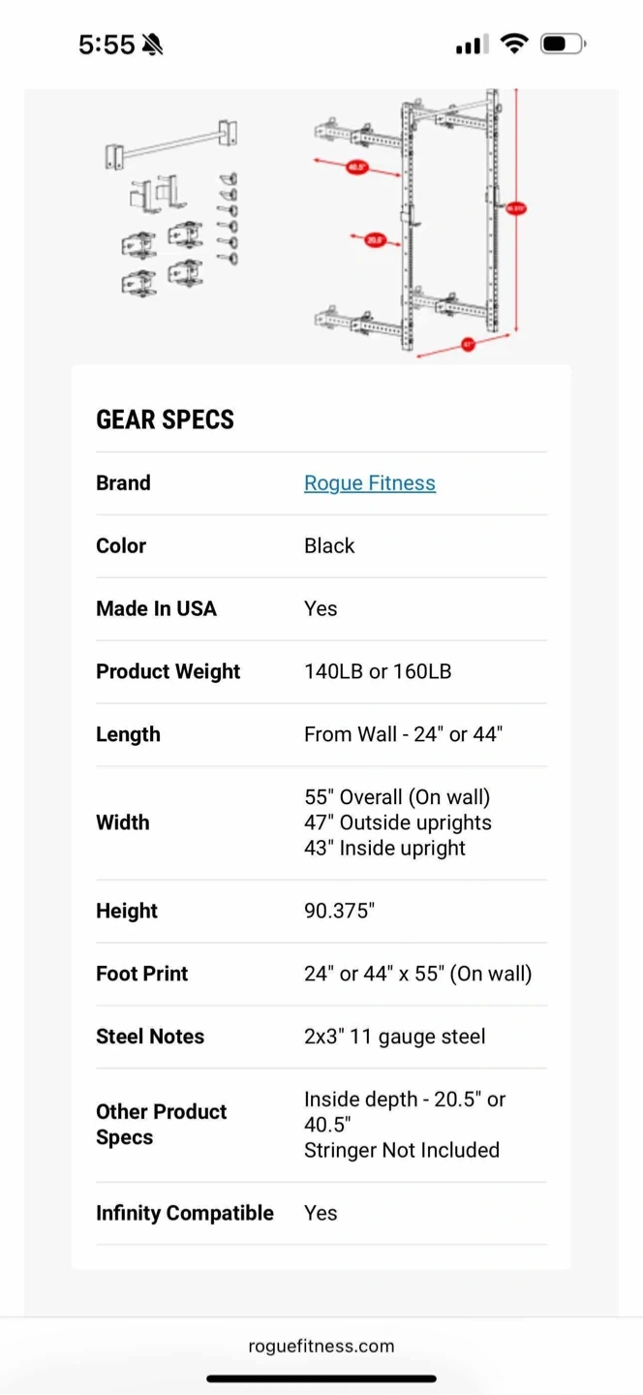Open the Rogue Fitness brand link

(x=369, y=482)
